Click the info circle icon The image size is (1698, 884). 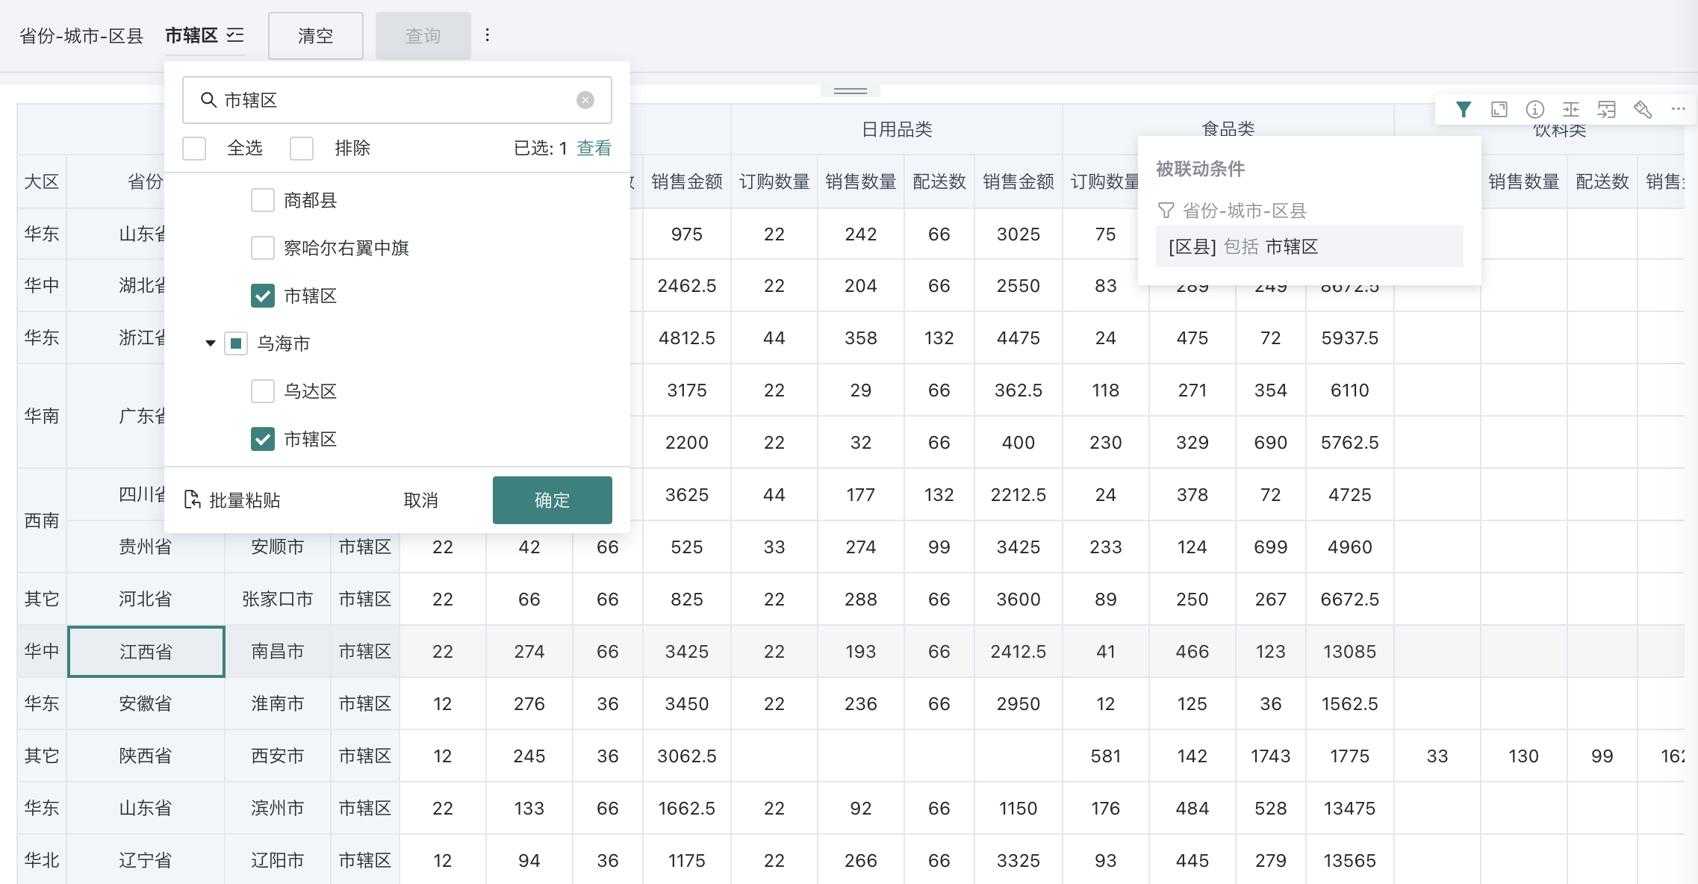click(x=1534, y=110)
